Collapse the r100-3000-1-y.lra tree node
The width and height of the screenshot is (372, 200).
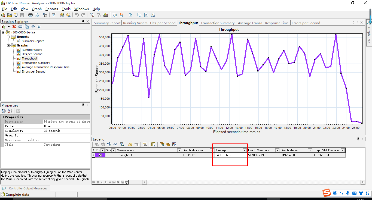[x=3, y=32]
